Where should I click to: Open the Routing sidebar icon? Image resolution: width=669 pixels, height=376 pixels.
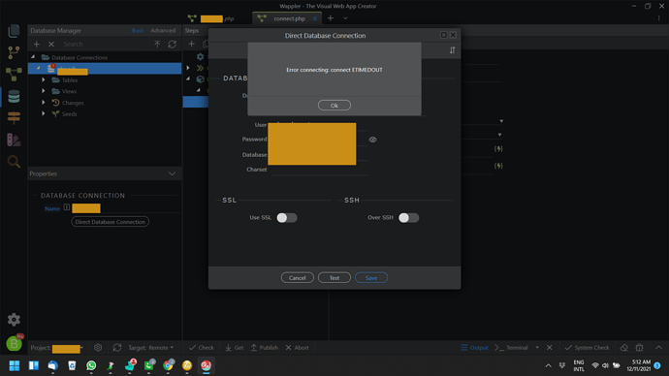pyautogui.click(x=14, y=117)
